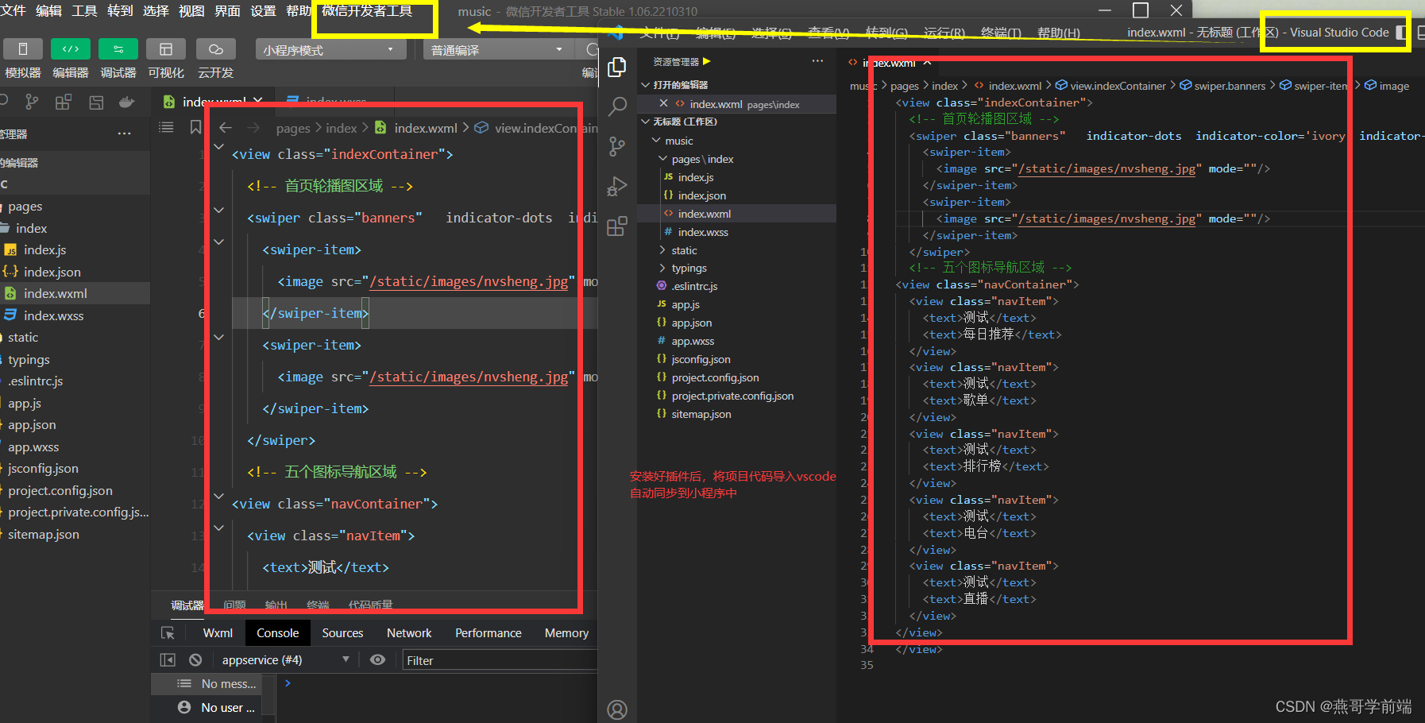Open the 工具 menu in WeChat DevTools

coord(84,10)
